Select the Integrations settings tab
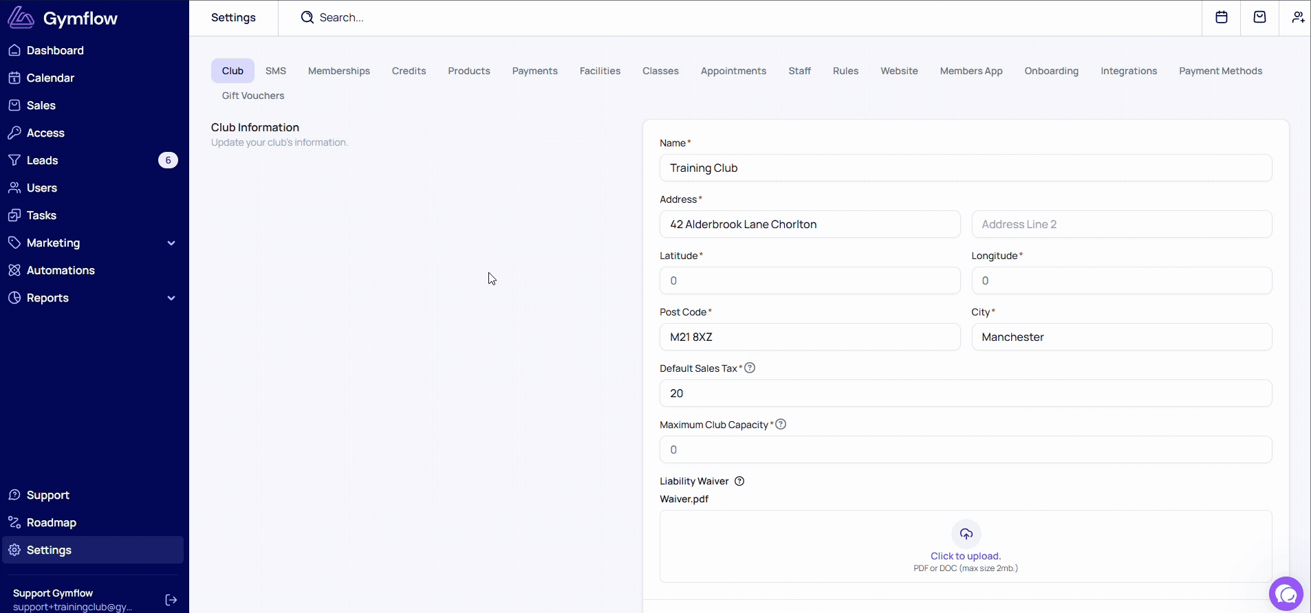1311x613 pixels. 1128,71
